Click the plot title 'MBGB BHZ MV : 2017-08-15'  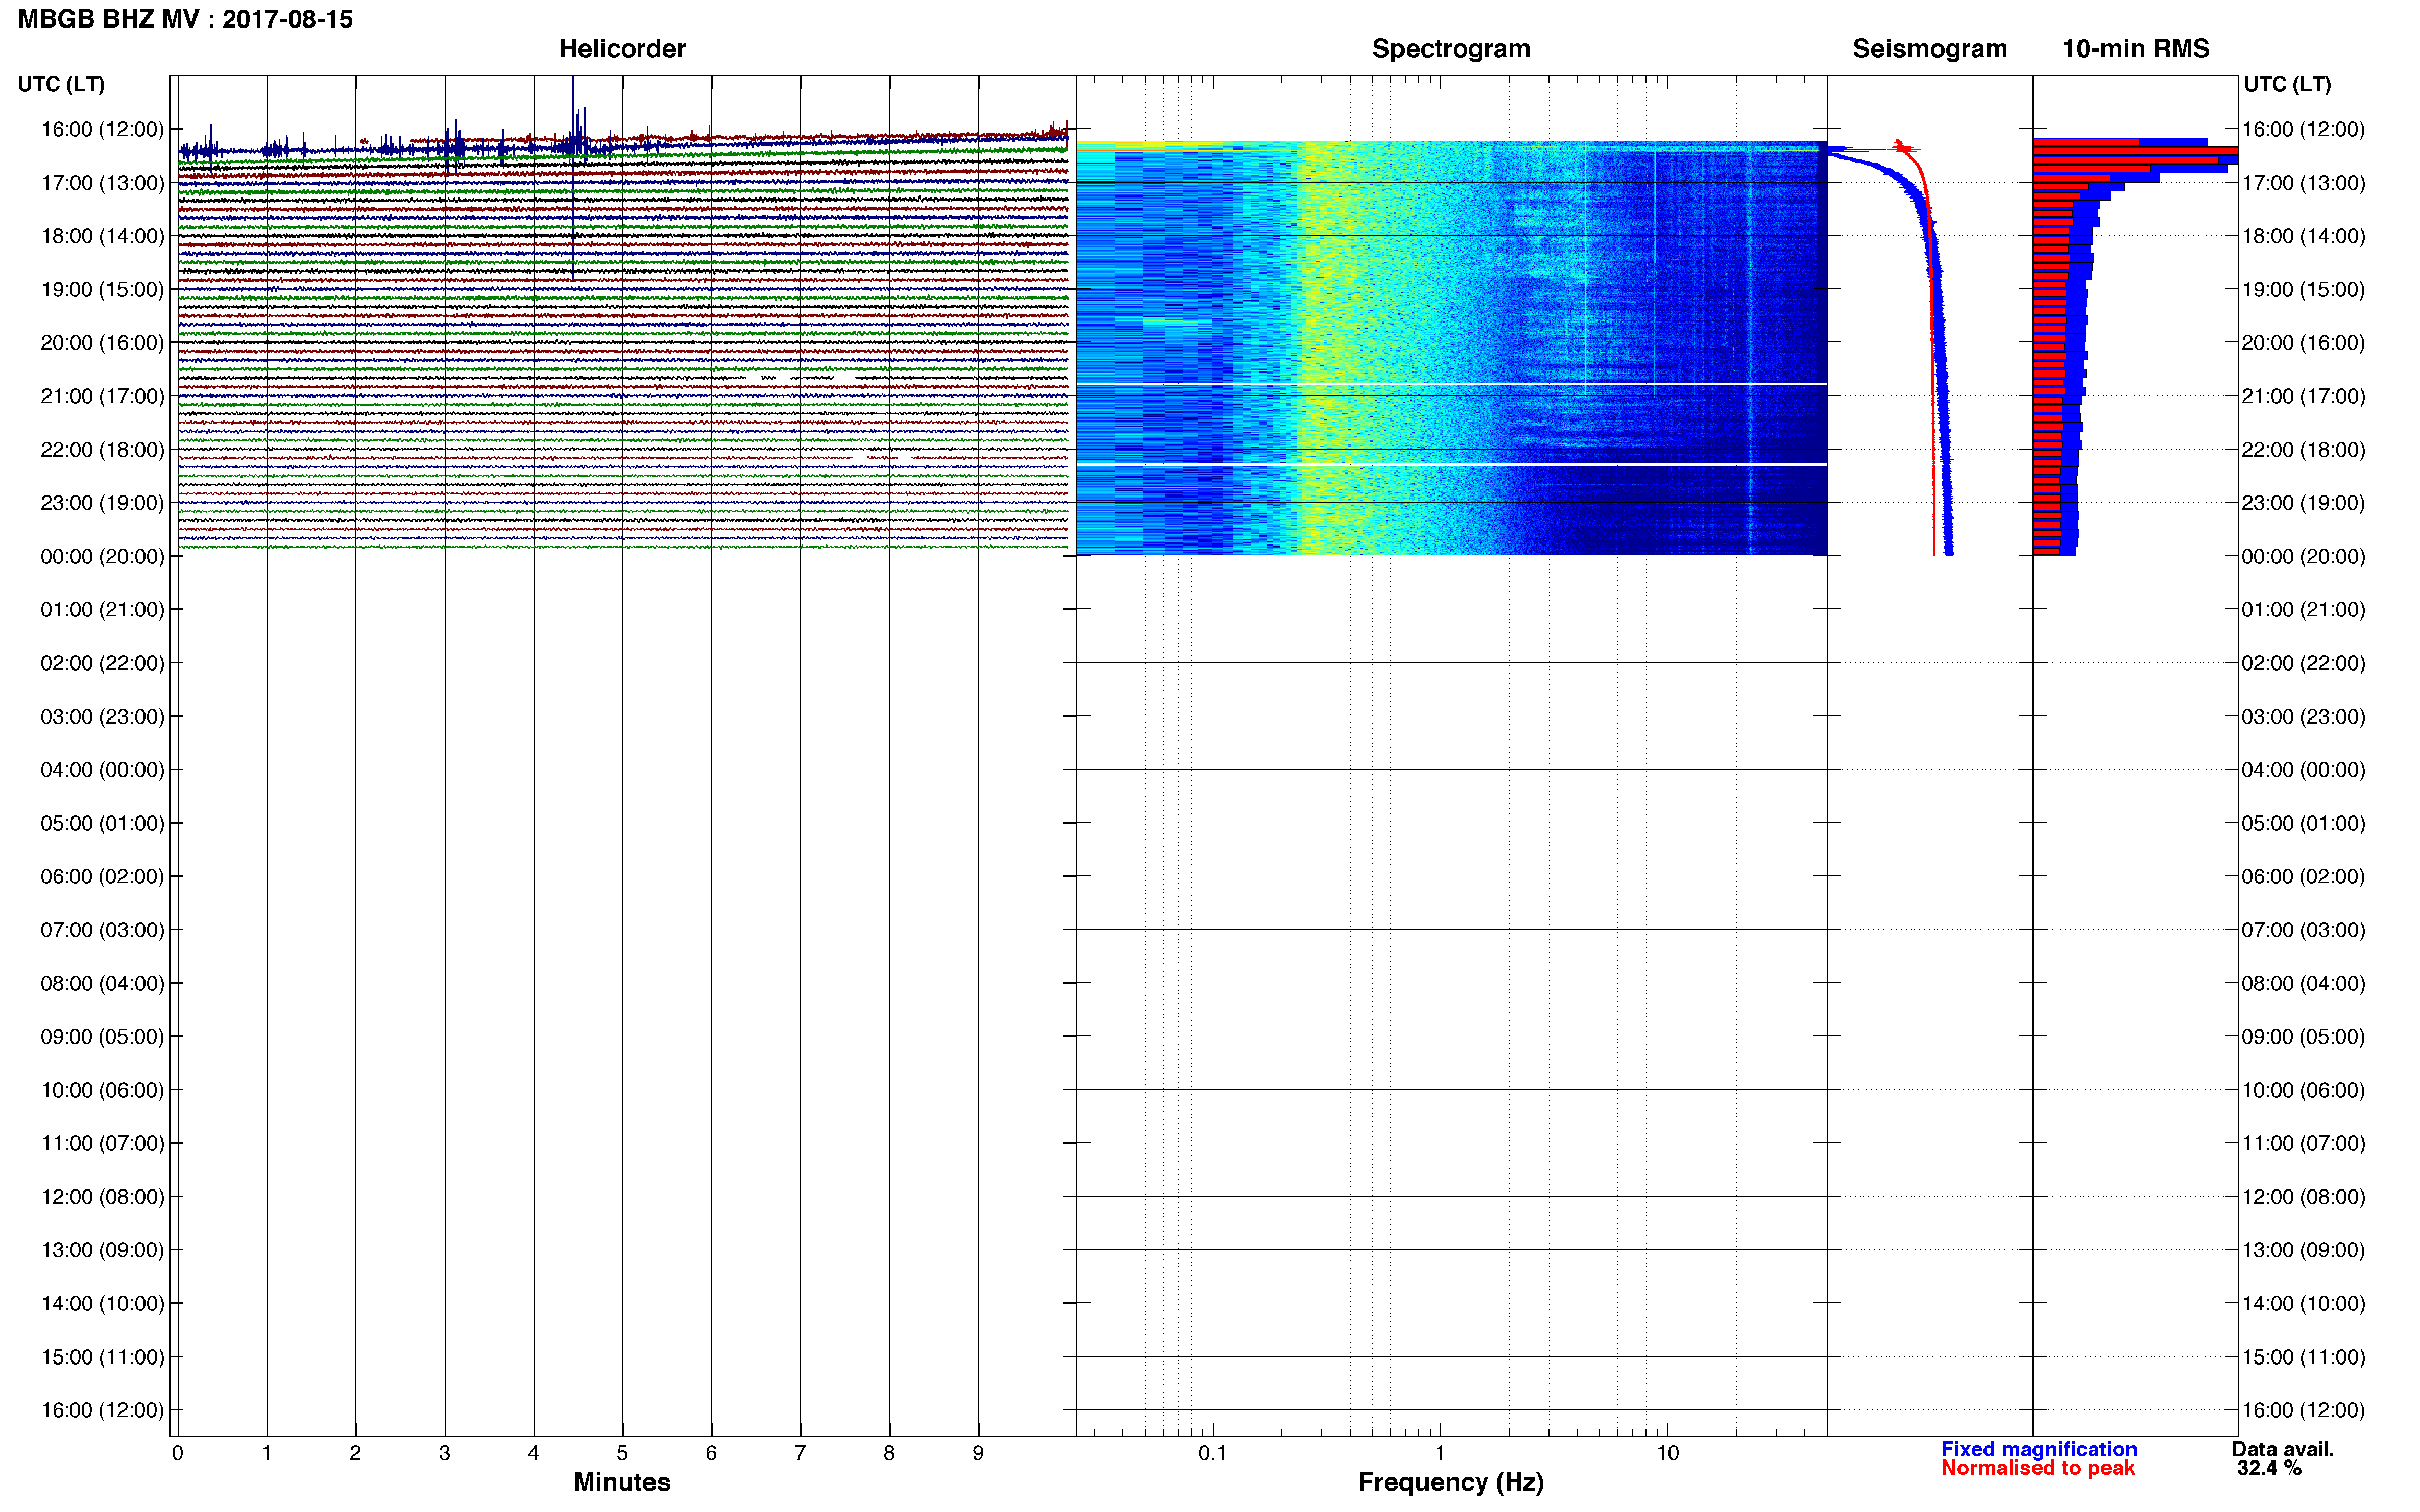pos(185,19)
